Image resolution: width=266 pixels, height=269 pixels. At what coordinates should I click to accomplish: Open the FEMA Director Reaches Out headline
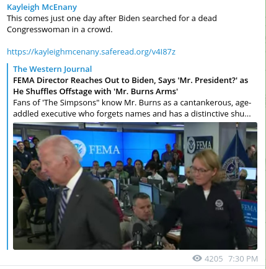(x=131, y=86)
